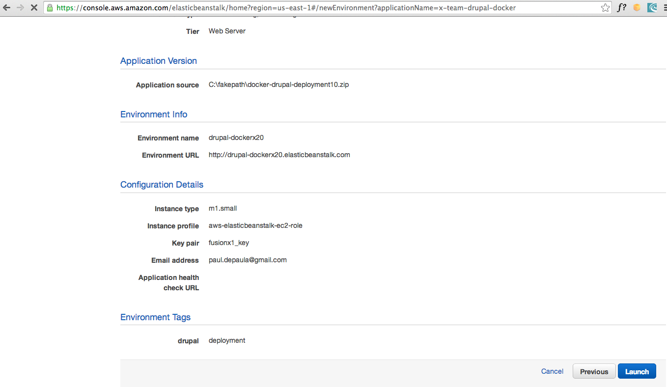The image size is (667, 387).
Task: Select the Configuration Details heading
Action: [162, 185]
